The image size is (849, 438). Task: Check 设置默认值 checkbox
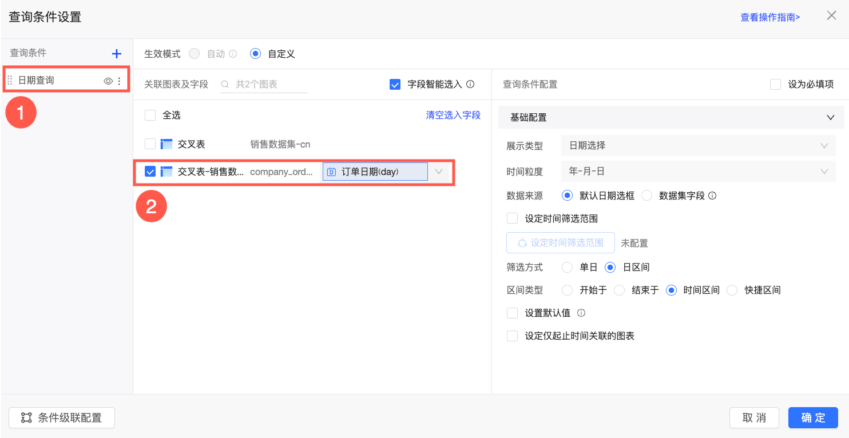(512, 313)
